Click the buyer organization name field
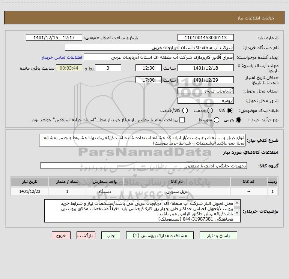Viewport: 289px width, 279px height. 149,47
